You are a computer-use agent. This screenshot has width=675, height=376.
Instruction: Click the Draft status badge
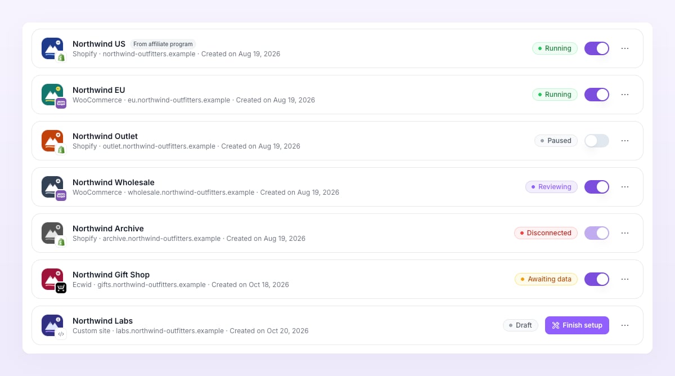tap(520, 325)
